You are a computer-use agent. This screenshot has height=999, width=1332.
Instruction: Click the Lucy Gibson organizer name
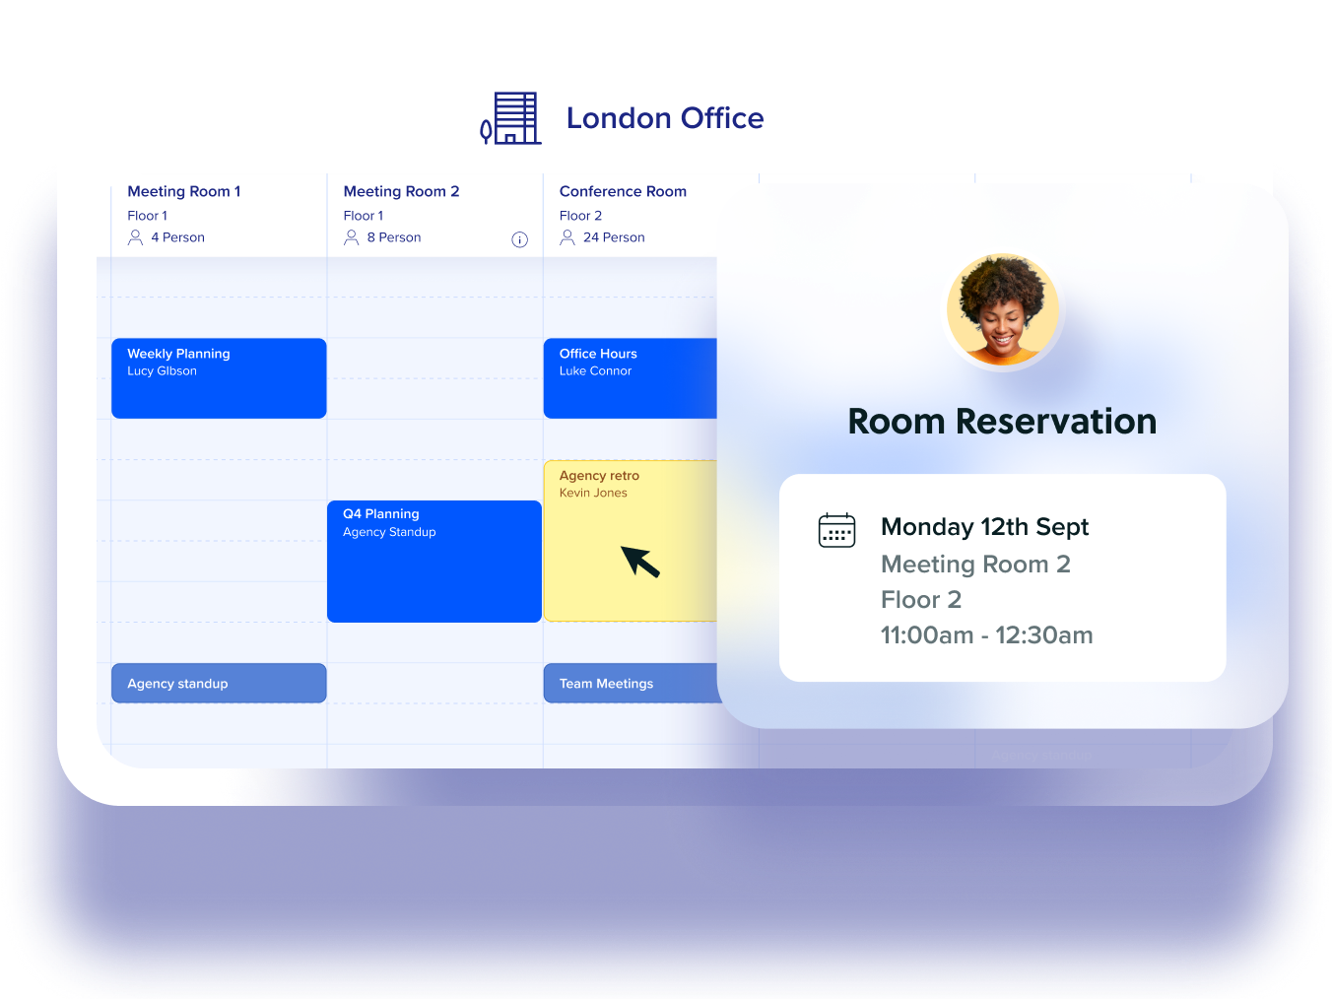tap(162, 371)
